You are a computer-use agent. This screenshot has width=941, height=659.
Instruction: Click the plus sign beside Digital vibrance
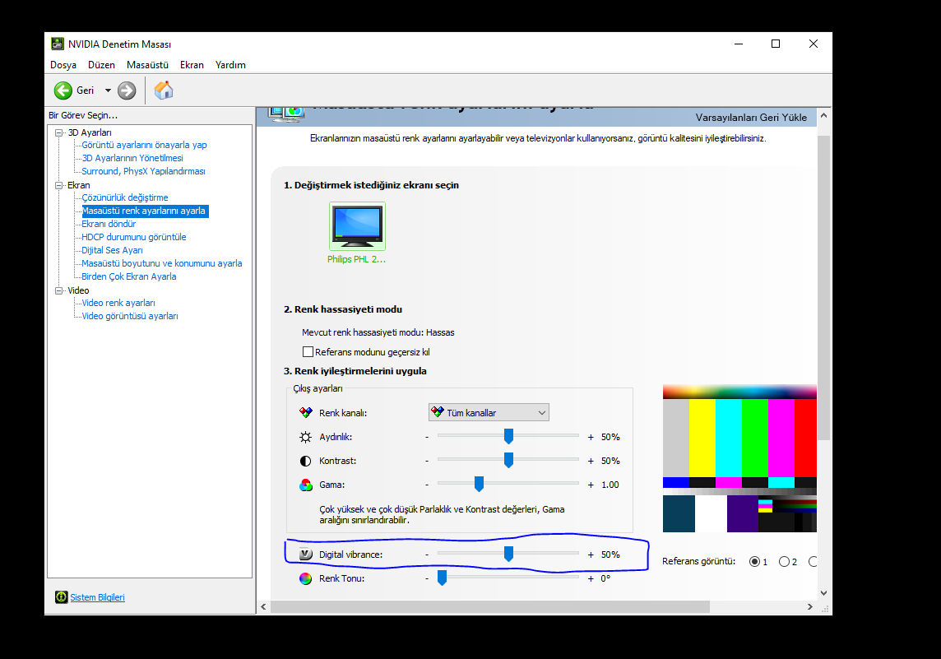(x=591, y=555)
